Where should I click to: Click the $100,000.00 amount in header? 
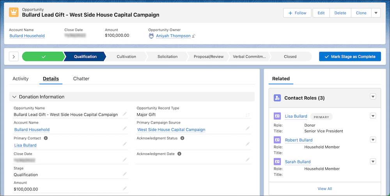[117, 35]
